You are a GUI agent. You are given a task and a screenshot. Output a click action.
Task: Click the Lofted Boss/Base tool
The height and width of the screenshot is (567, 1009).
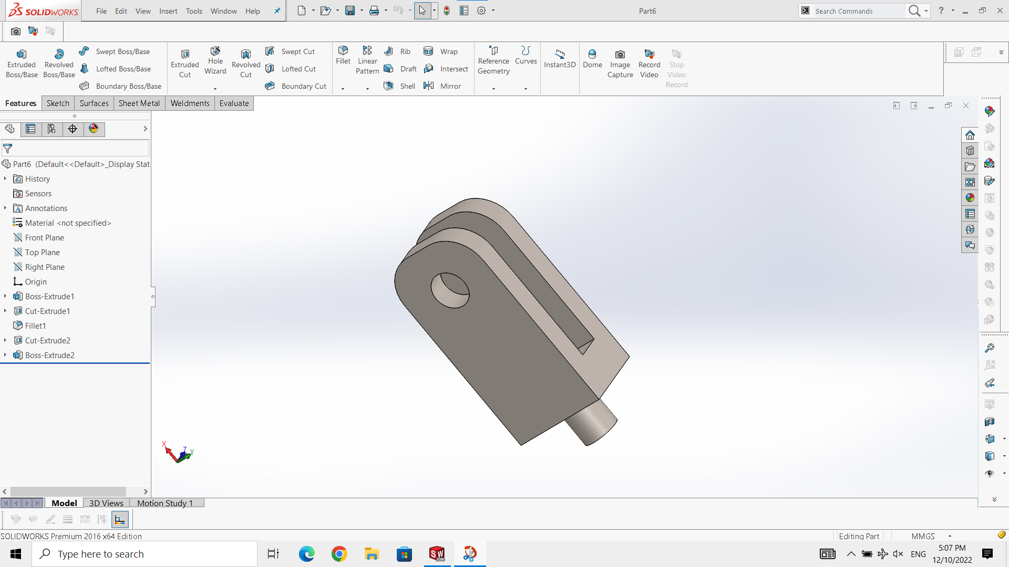(x=115, y=69)
